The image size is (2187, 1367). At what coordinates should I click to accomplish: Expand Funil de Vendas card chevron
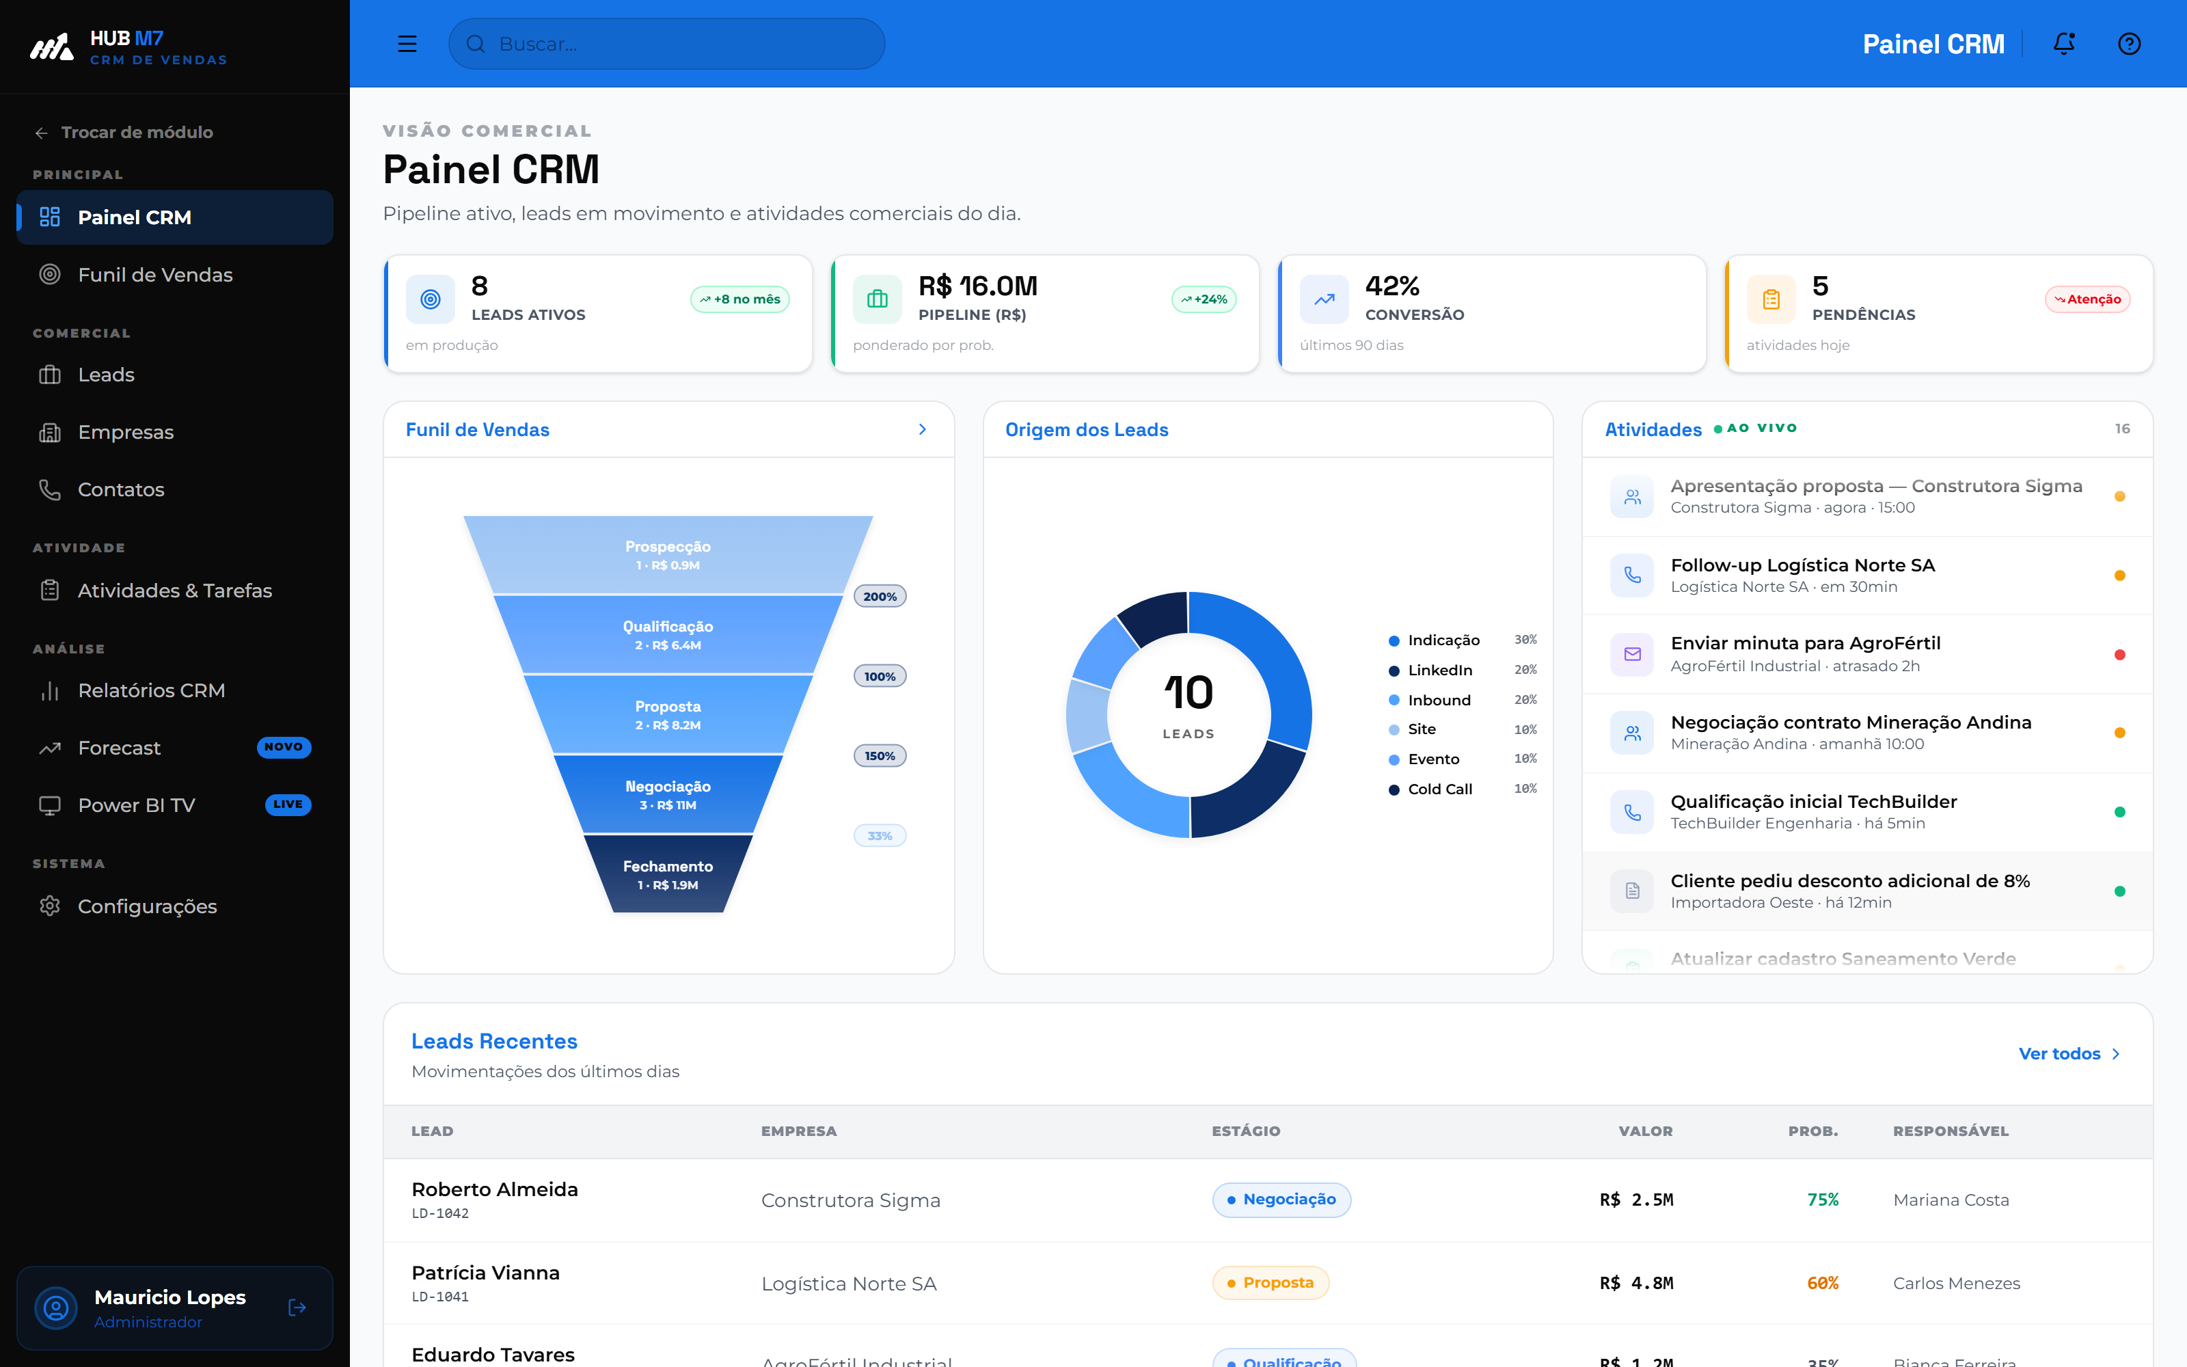pos(922,429)
